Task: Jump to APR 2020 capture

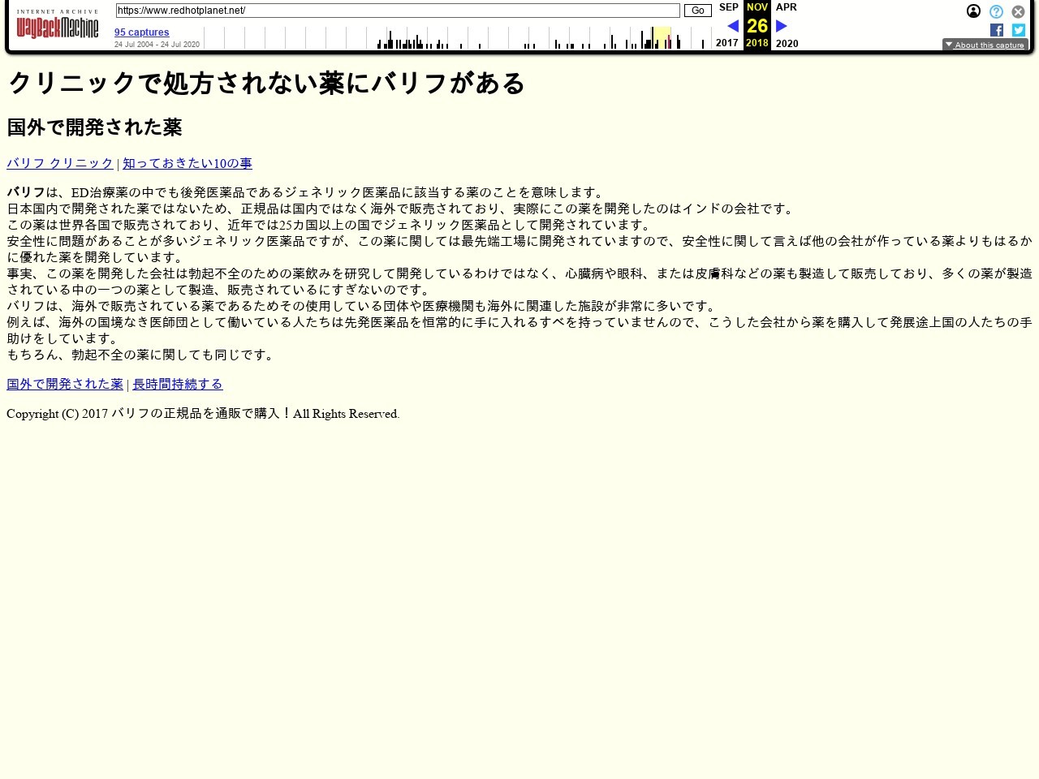Action: point(786,7)
